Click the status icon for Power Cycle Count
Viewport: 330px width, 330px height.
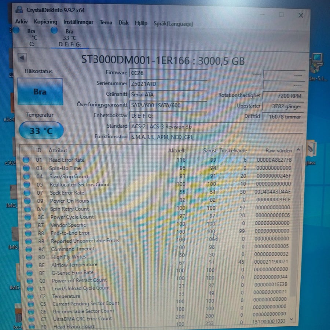pos(28,217)
